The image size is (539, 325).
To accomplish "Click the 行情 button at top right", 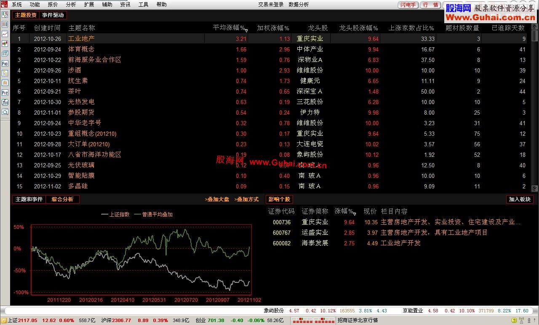I will click(430, 5).
